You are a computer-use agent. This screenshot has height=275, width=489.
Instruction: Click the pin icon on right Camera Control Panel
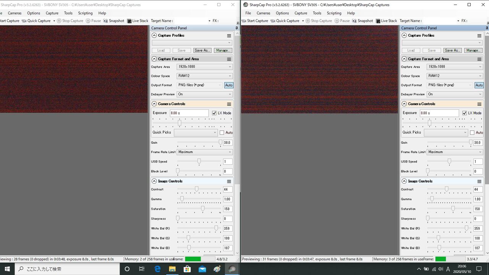click(486, 28)
